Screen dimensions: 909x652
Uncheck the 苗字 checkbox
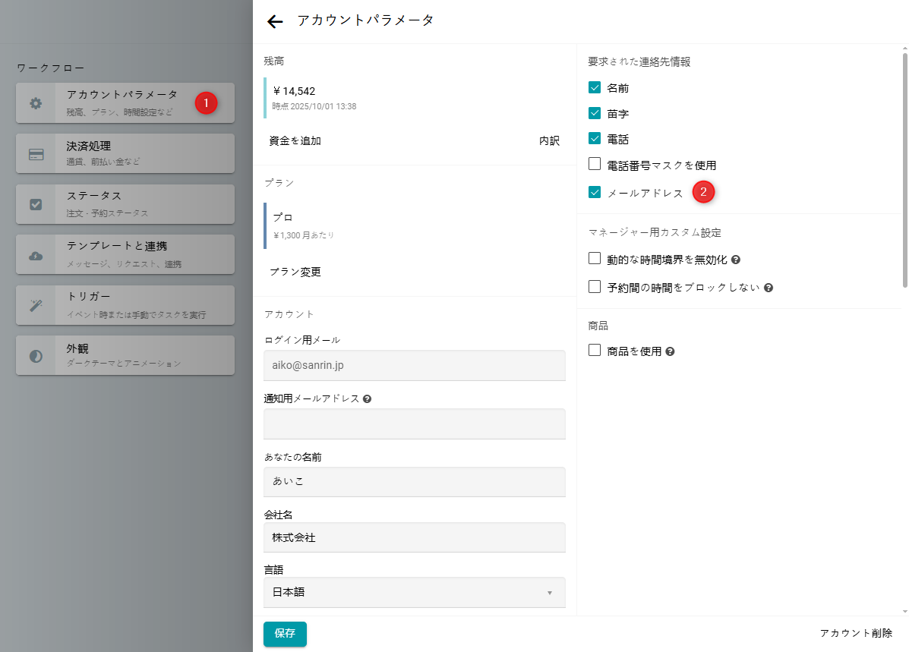click(x=594, y=113)
